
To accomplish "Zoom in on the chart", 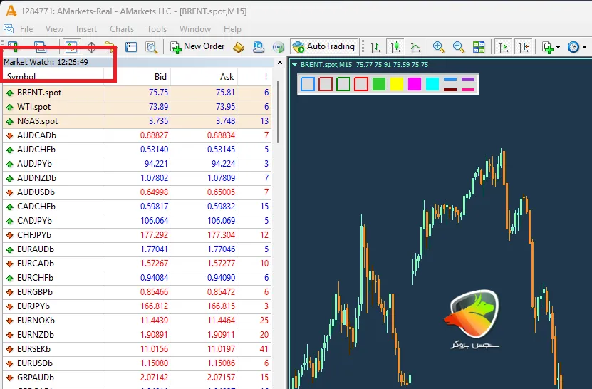I will tap(438, 47).
